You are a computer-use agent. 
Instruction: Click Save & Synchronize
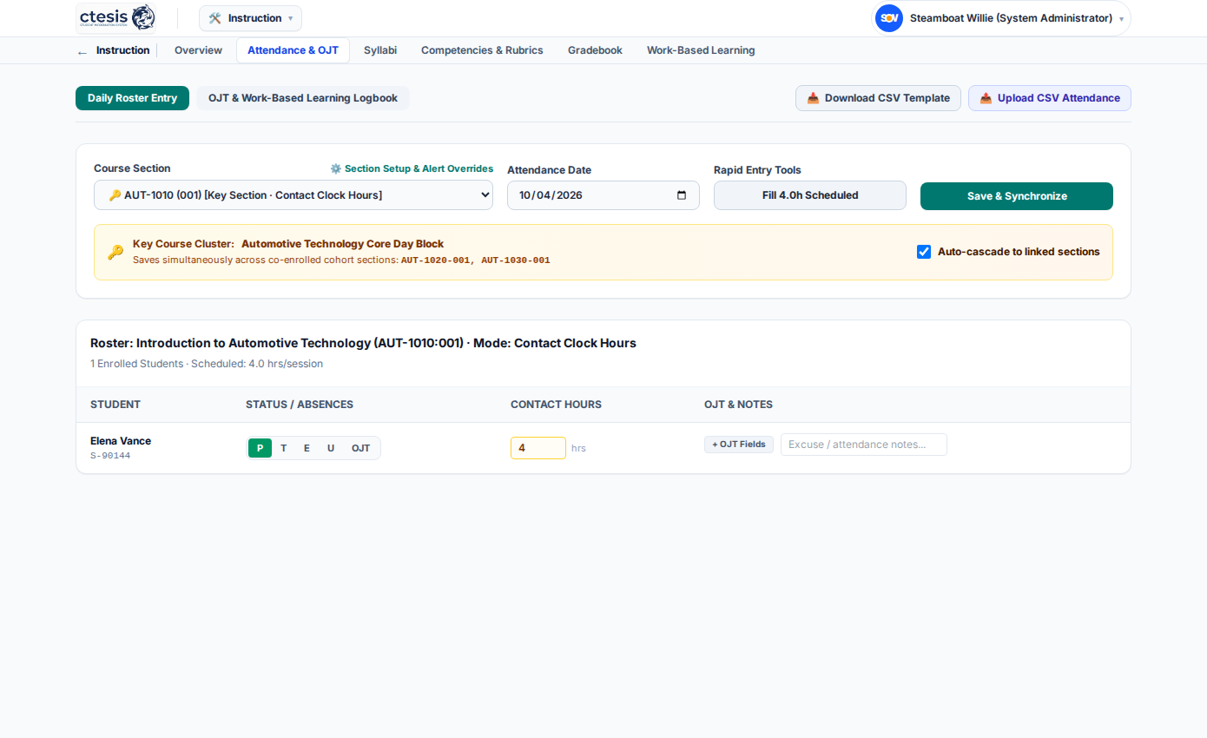[1017, 196]
